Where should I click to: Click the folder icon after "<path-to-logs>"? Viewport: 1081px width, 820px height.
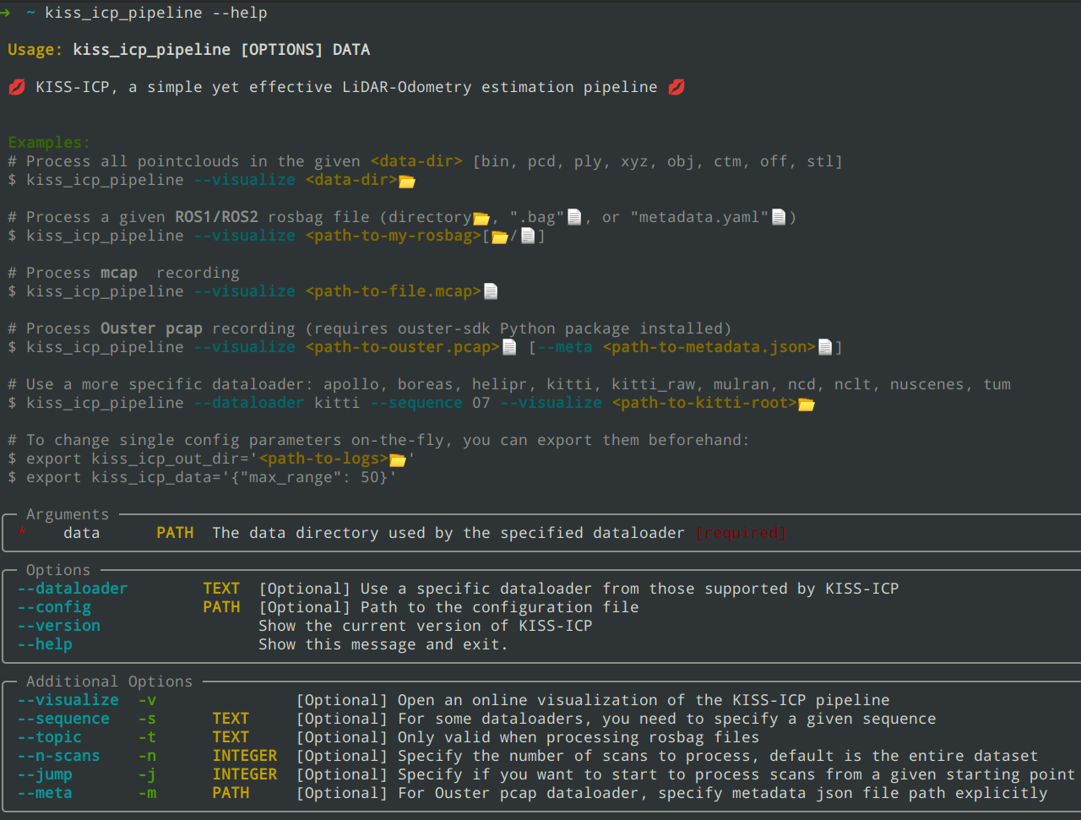pos(398,459)
